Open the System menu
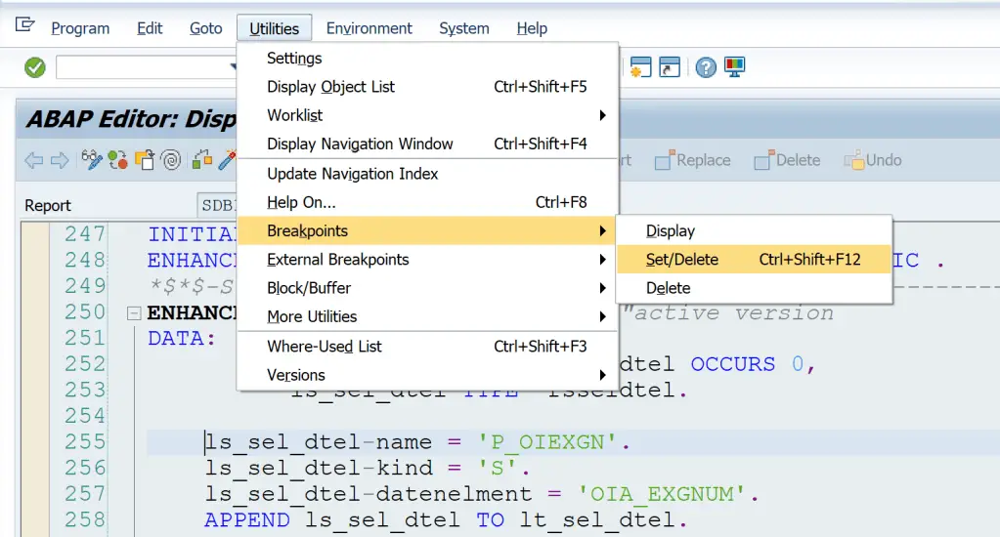Screen dimensions: 1000x537 pos(464,28)
